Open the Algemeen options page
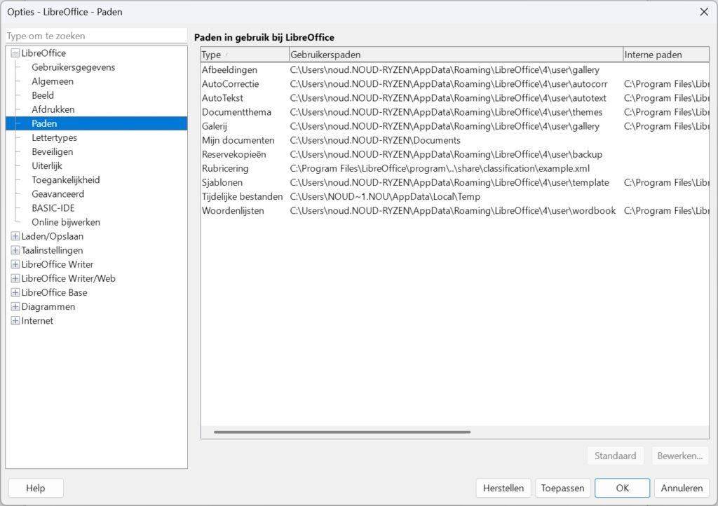 pyautogui.click(x=52, y=81)
